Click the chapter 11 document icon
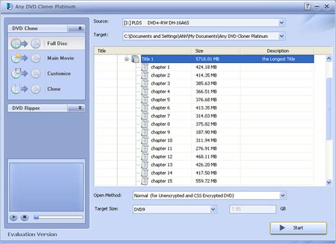336x244 pixels. click(145, 149)
